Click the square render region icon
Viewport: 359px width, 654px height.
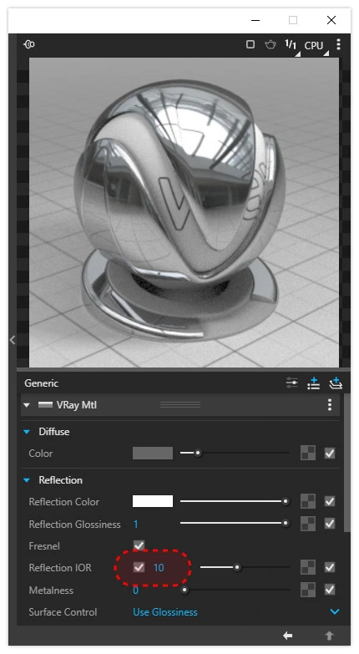[x=250, y=44]
